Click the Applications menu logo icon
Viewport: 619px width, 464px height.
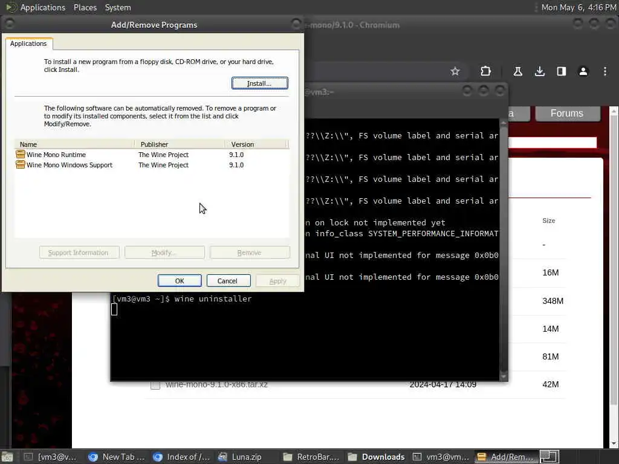click(x=10, y=7)
